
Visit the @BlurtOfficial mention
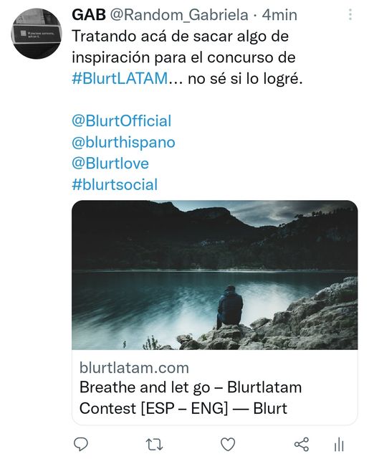click(121, 121)
